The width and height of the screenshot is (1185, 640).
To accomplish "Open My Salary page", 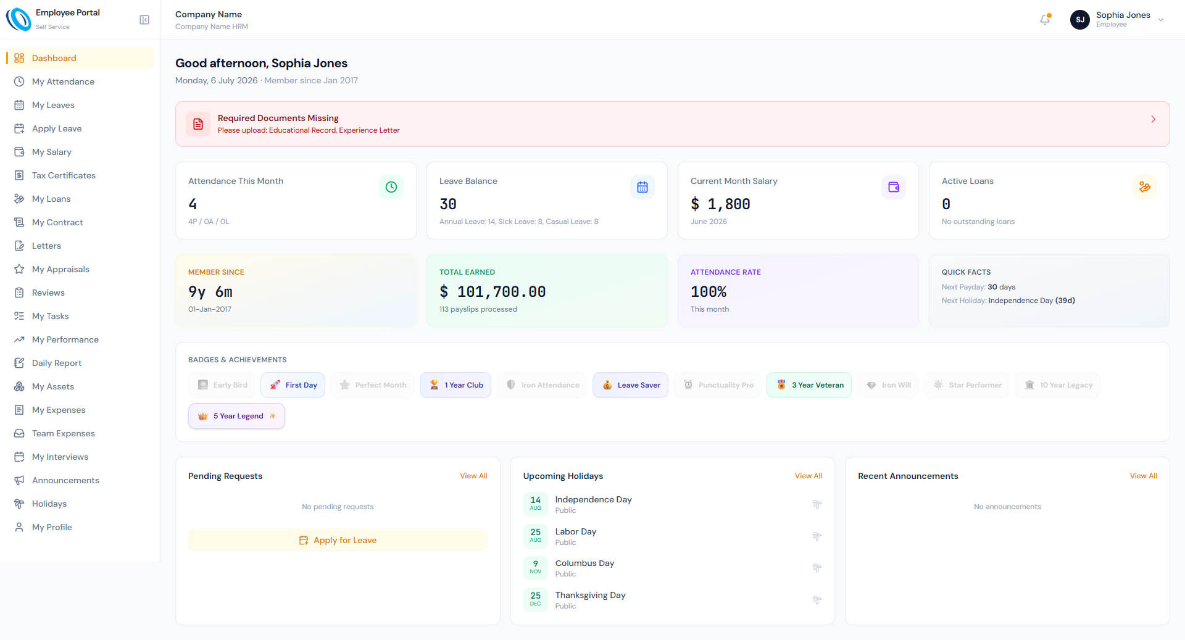I will pos(80,152).
